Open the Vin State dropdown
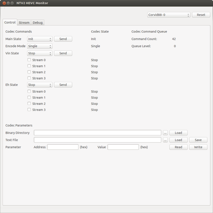213x213 pixels. tap(40, 53)
